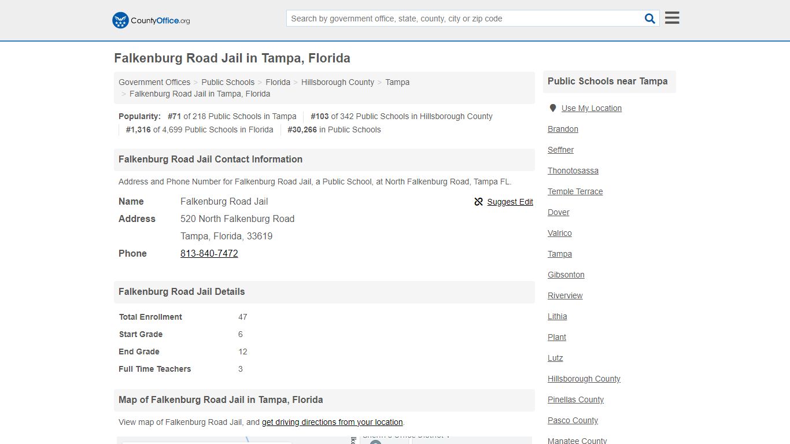Follow the get driving directions link
790x444 pixels.
click(x=333, y=422)
